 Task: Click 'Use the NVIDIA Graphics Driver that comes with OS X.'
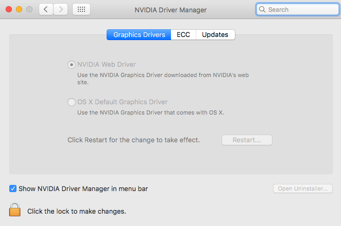point(150,112)
